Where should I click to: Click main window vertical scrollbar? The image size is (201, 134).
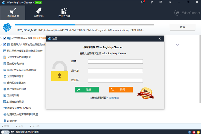click(x=200, y=69)
